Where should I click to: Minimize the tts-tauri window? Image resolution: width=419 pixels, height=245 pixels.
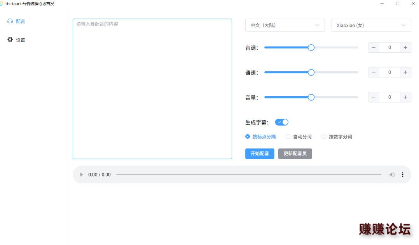[x=382, y=3]
